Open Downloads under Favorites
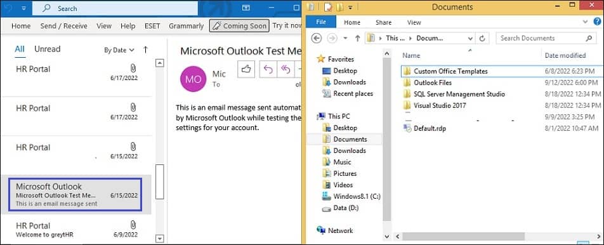 click(x=344, y=82)
